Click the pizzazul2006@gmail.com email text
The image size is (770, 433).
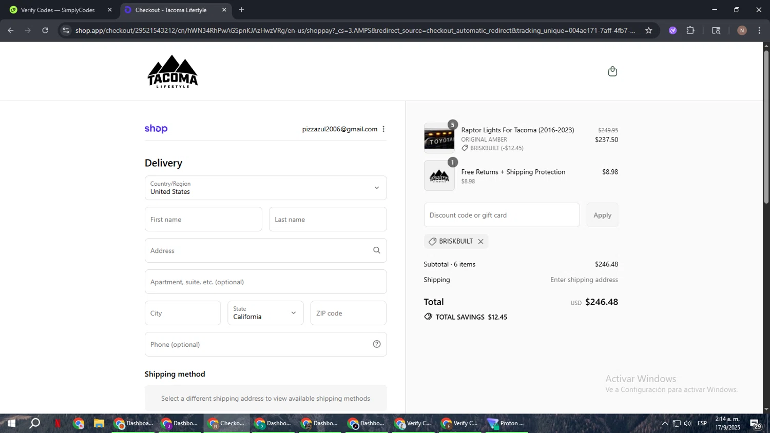340,129
